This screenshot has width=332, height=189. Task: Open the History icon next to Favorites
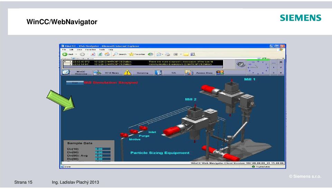tap(150, 54)
